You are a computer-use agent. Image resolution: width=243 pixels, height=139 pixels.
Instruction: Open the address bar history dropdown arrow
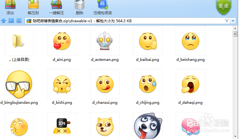[x=233, y=21]
